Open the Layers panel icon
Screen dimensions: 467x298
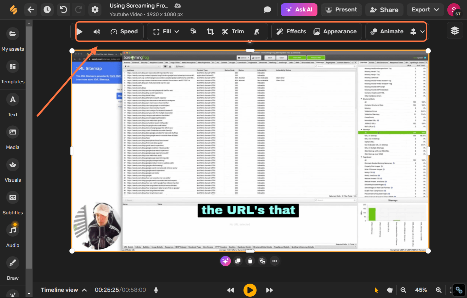[x=455, y=31]
